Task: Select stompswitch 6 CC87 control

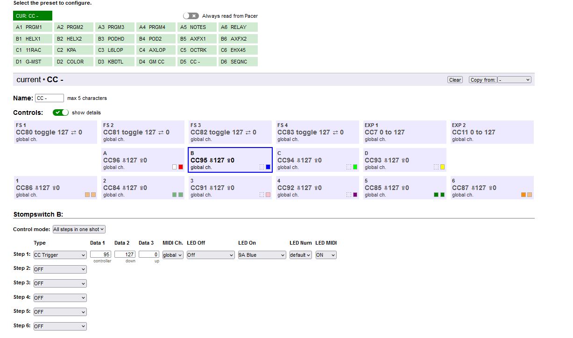Action: pos(492,188)
